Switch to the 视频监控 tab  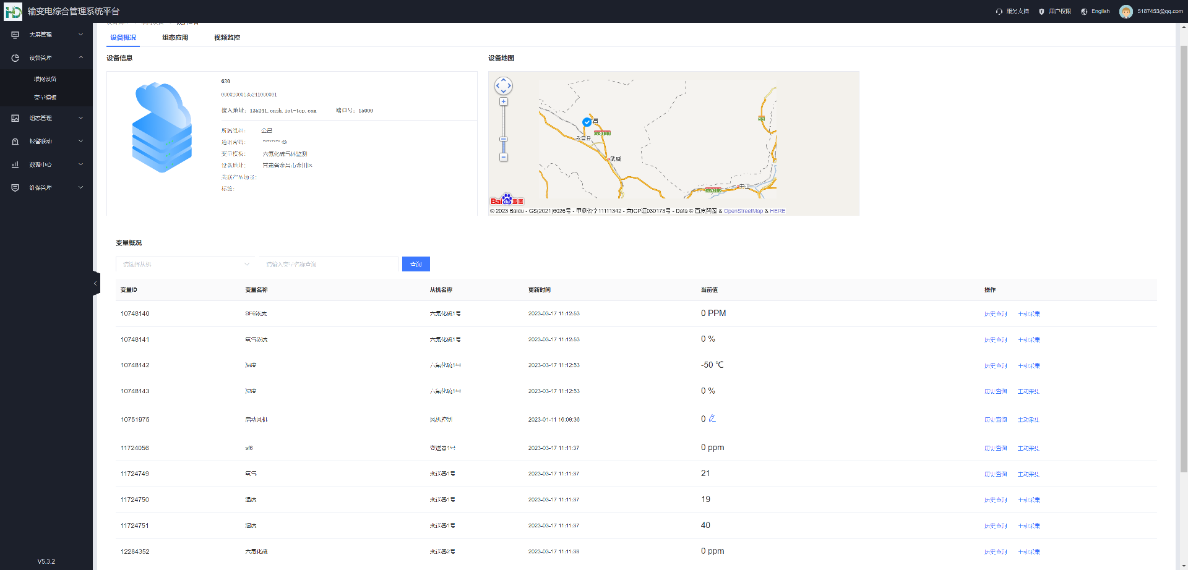point(227,38)
